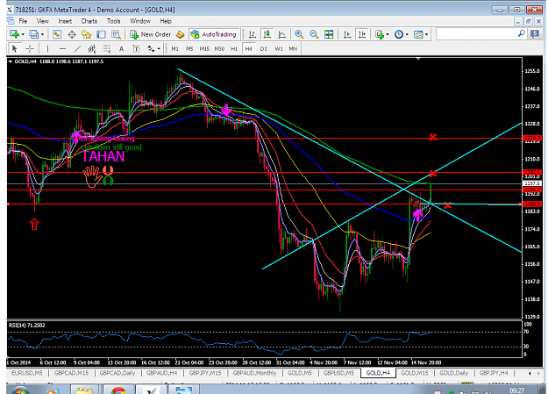Image resolution: width=548 pixels, height=394 pixels.
Task: Expand the Arrows tool dropdown
Action: point(159,48)
